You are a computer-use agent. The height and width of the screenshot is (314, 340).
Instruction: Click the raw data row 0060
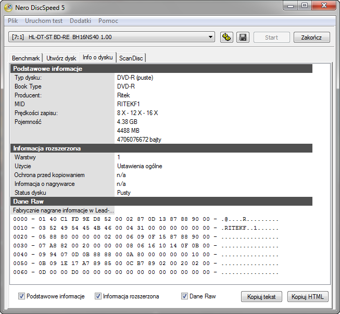click(146, 272)
